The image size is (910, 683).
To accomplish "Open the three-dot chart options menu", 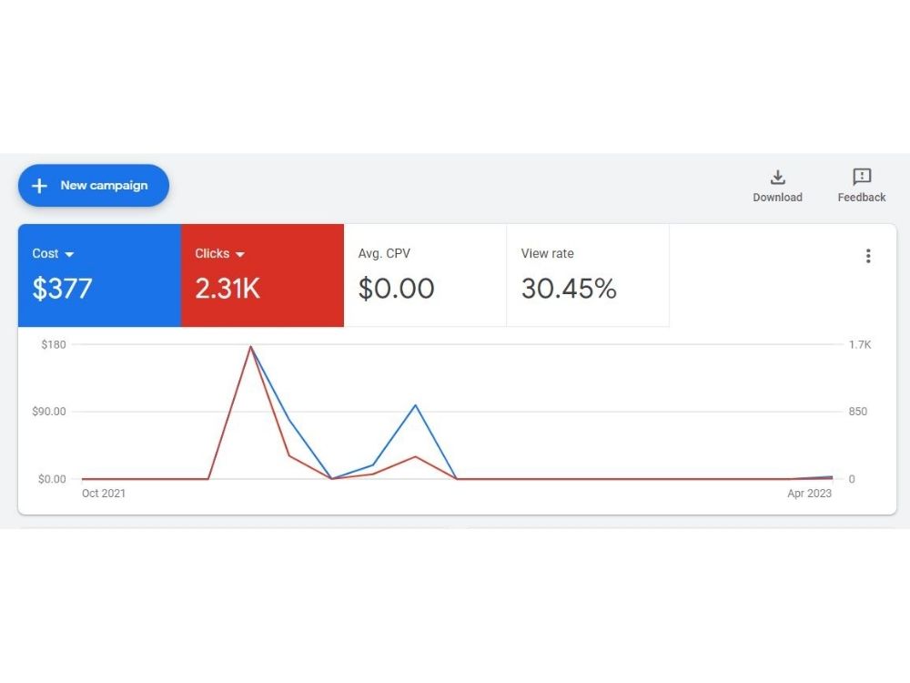I will click(868, 256).
